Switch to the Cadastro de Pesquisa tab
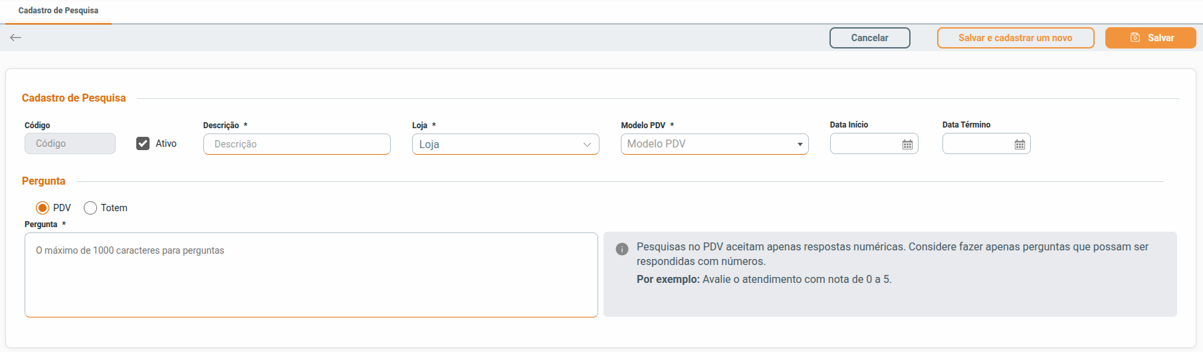The width and height of the screenshot is (1203, 352). pyautogui.click(x=58, y=11)
